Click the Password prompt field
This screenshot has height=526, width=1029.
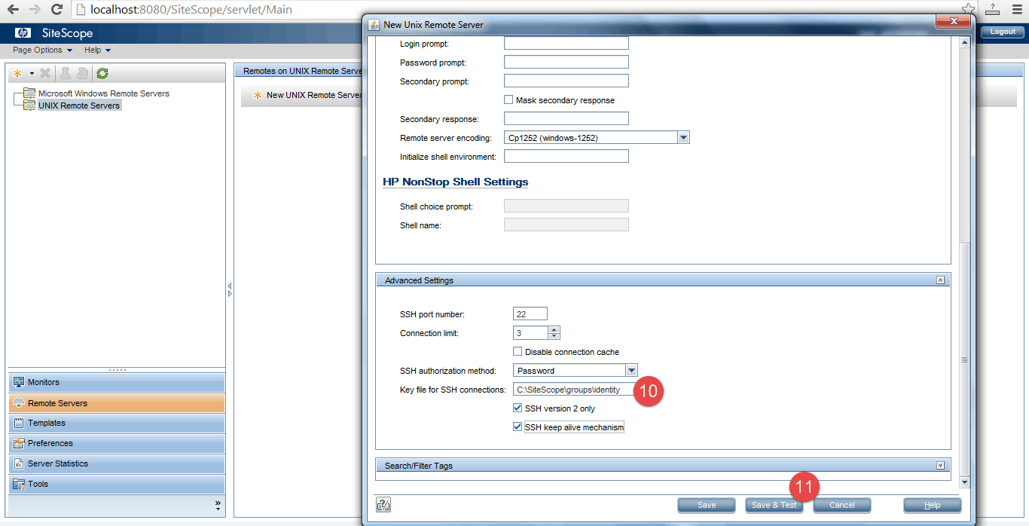click(566, 62)
